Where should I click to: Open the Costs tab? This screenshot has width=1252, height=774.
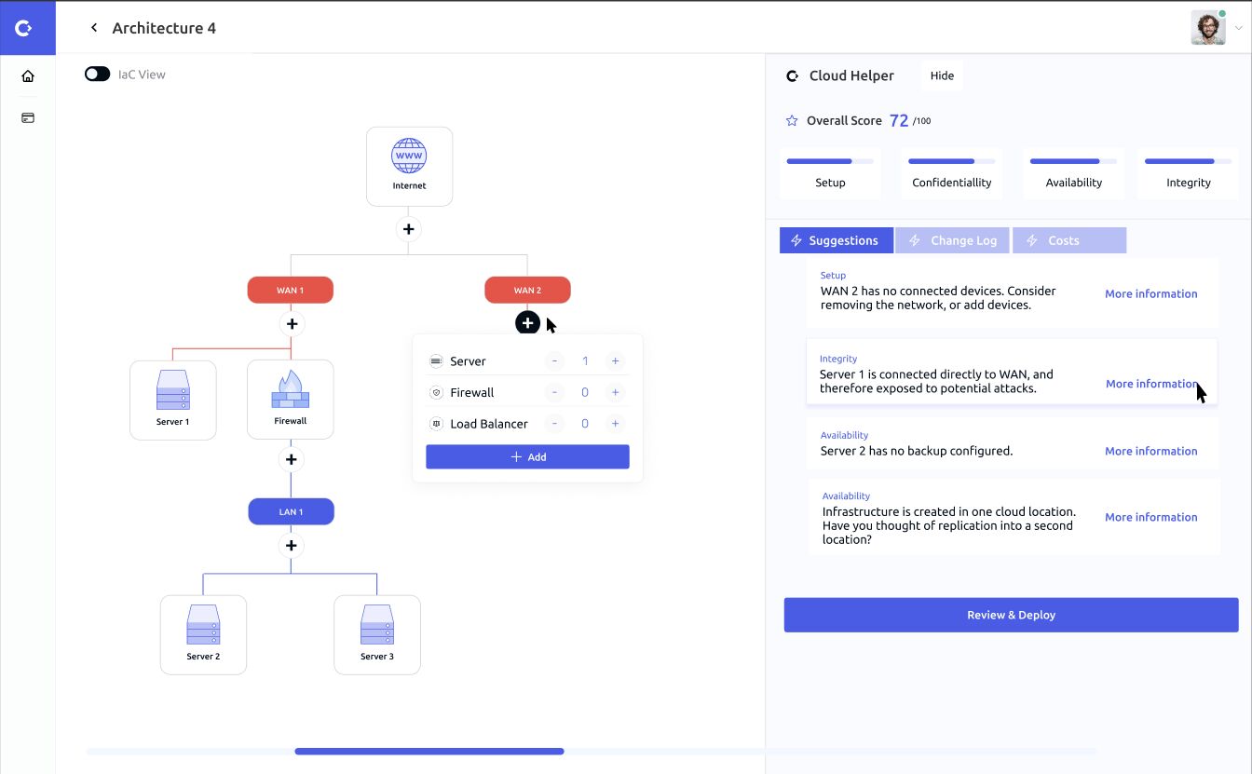click(1069, 240)
